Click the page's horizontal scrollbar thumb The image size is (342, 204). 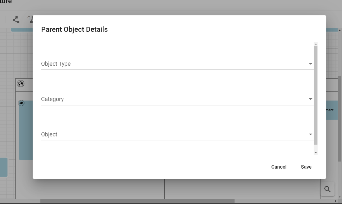click(137, 201)
